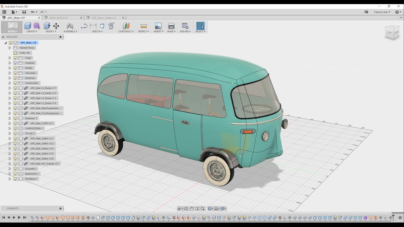Screen dimensions: 404x227
Task: Toggle visibility of Divanetto:1
Action: (x=15, y=169)
